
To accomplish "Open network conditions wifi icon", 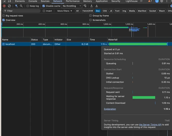I will 85,6.
